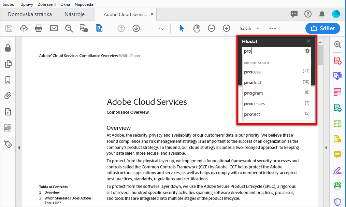Screen dimensions: 346x207
Task: Open the find text magnifier icon
Action: [x=69, y=28]
